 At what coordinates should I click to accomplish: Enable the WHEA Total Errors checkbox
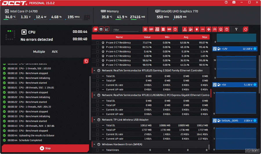tap(97, 150)
